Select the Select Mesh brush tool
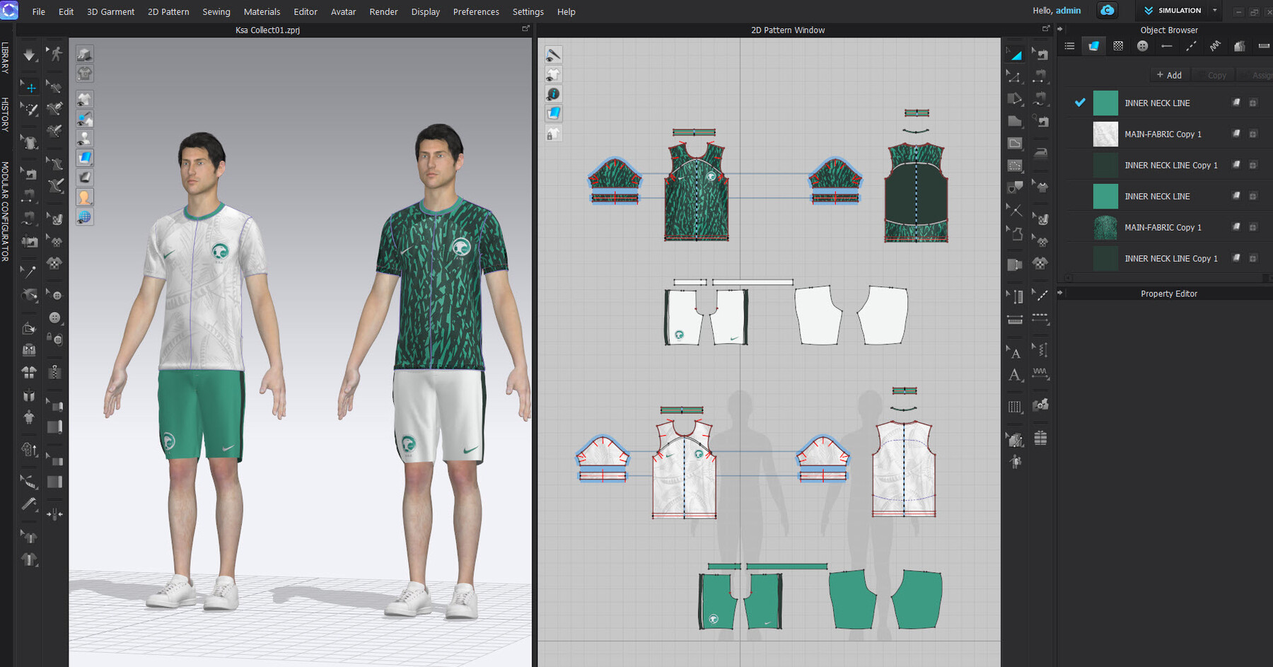The width and height of the screenshot is (1273, 667). pos(29,110)
